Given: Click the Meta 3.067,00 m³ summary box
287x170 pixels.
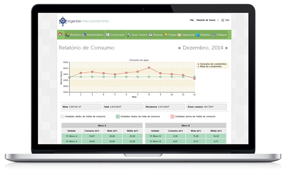Looking at the screenshot, I should pos(81,107).
